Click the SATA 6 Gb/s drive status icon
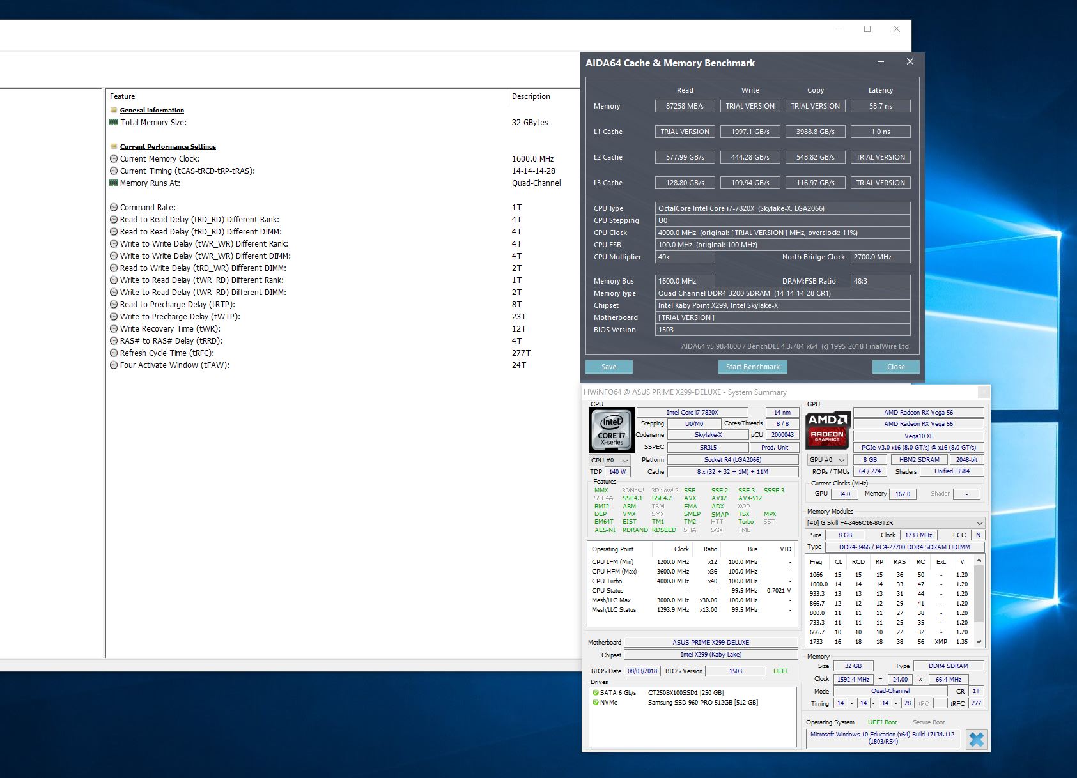The height and width of the screenshot is (778, 1077). coord(596,692)
